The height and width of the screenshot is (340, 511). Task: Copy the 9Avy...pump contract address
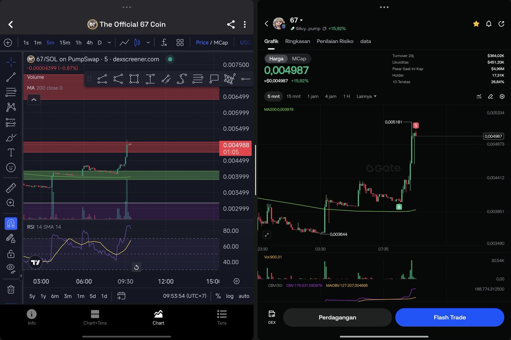(x=324, y=29)
